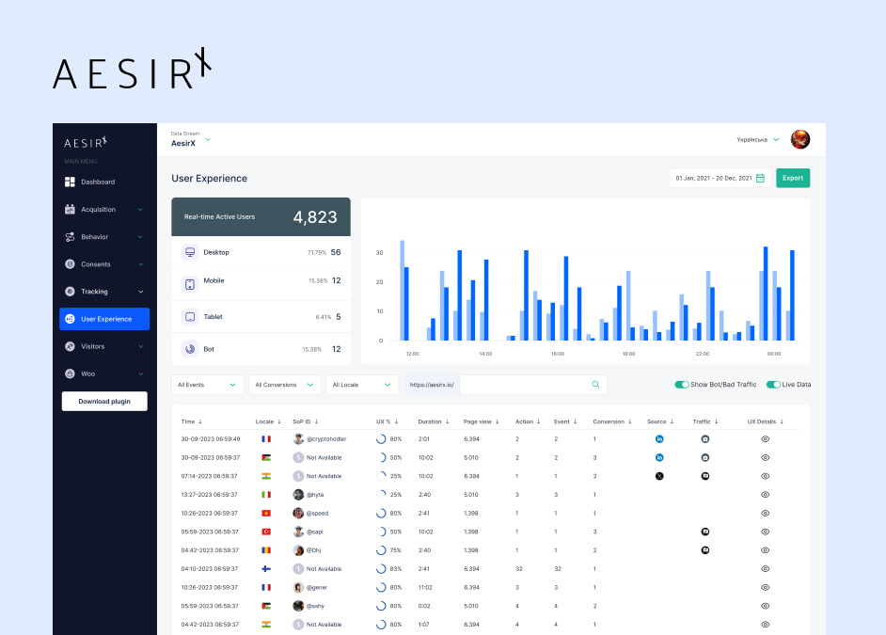Screen dimensions: 886x635
Task: Click the Desktop device icon
Action: click(189, 252)
